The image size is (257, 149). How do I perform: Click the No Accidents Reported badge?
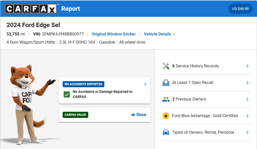click(83, 84)
